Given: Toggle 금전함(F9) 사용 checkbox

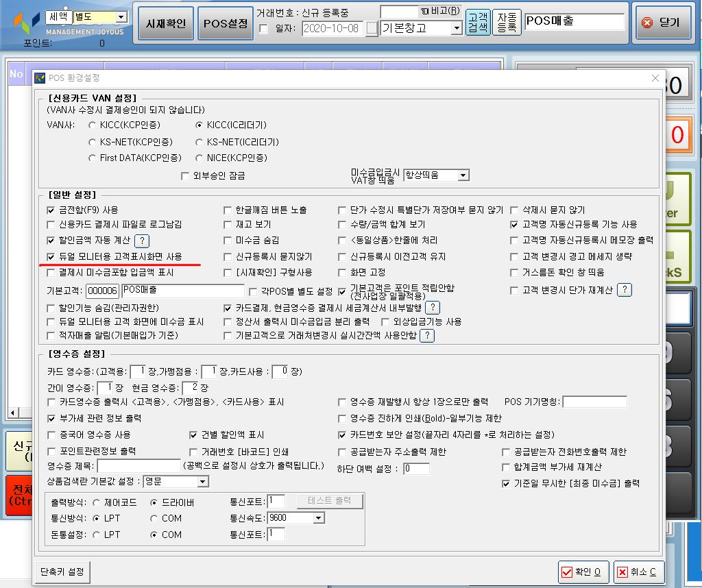Looking at the screenshot, I should (51, 210).
